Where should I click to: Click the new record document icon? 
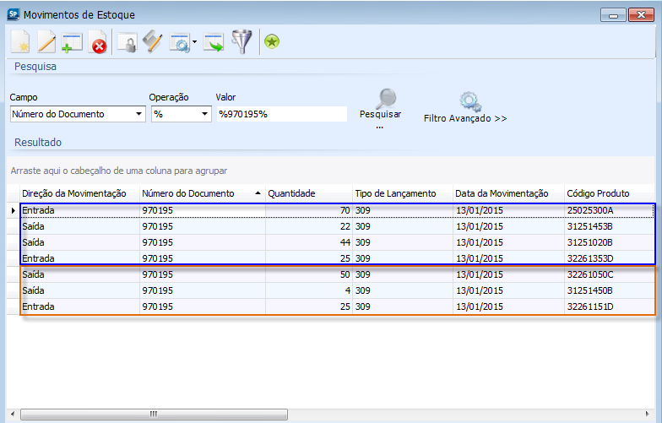point(21,42)
